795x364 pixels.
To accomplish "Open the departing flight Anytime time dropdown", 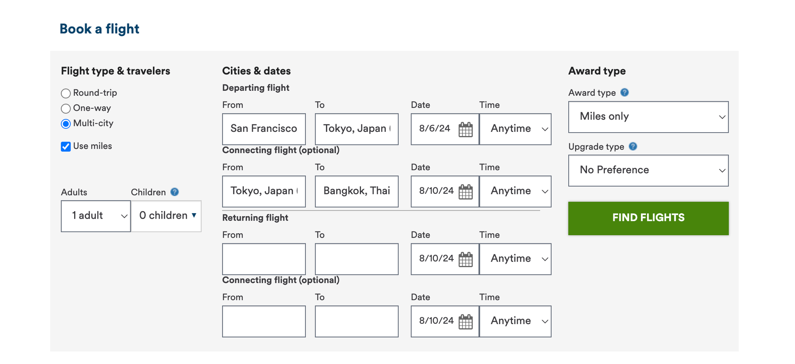I will [x=516, y=129].
